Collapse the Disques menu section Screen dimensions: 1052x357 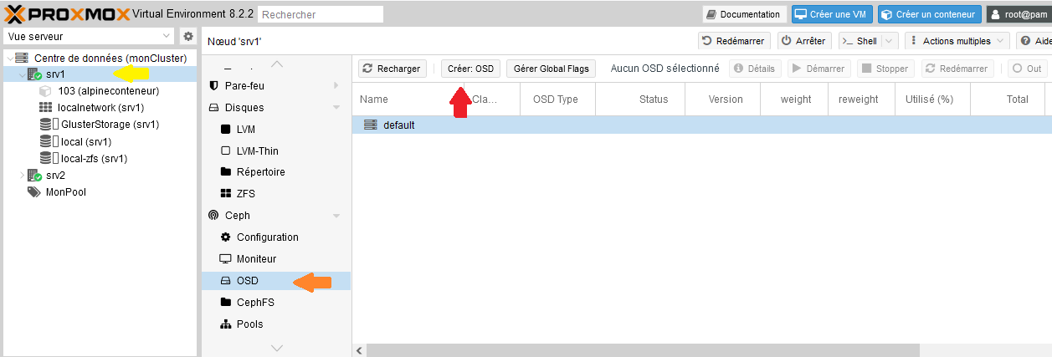tap(336, 108)
